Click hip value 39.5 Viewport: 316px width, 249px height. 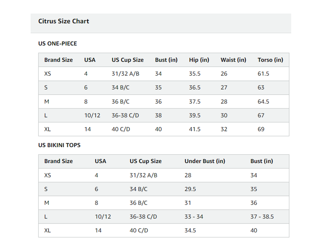(195, 115)
